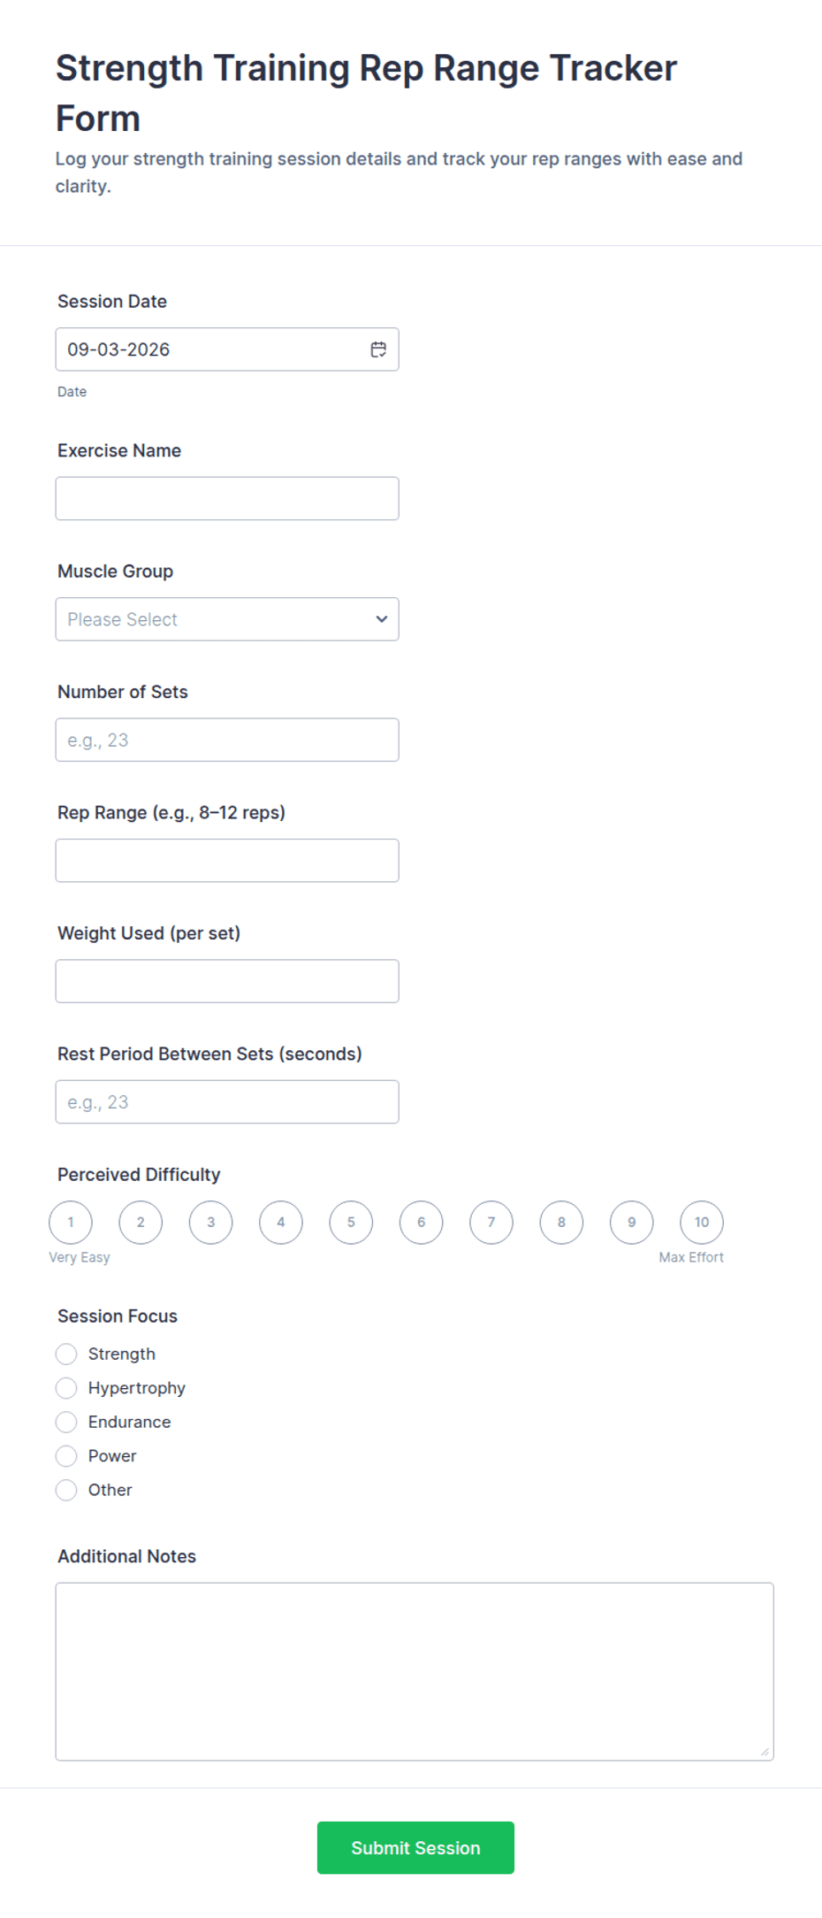Focus the Rest Period seconds field
Image resolution: width=822 pixels, height=1918 pixels.
pyautogui.click(x=227, y=1102)
